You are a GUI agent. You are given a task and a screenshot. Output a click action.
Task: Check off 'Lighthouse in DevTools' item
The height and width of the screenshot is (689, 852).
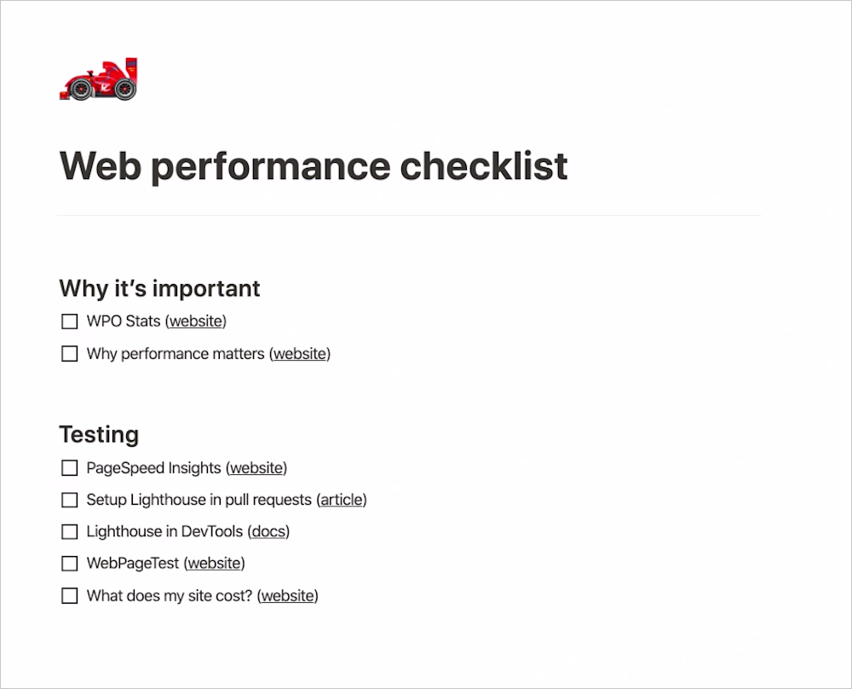click(x=70, y=532)
